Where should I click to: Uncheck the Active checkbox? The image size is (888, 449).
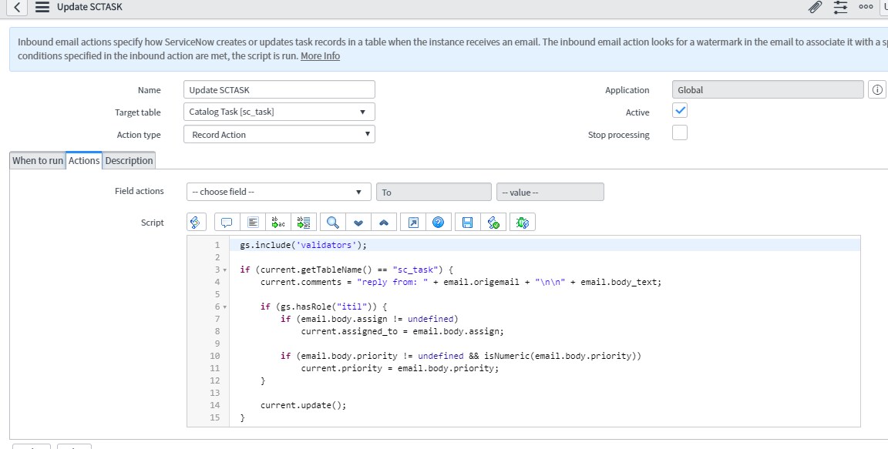click(680, 111)
